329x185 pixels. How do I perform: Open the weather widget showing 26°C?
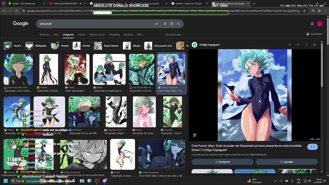click(254, 181)
